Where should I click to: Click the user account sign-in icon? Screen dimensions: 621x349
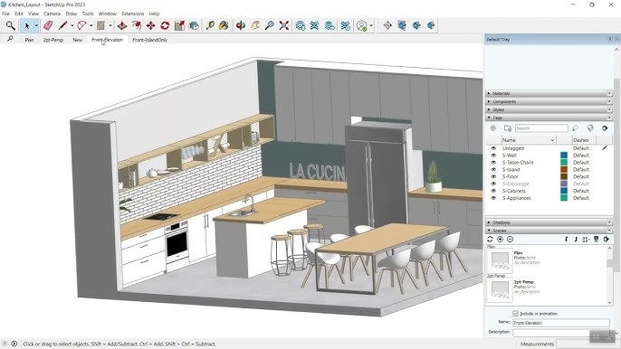coord(361,25)
